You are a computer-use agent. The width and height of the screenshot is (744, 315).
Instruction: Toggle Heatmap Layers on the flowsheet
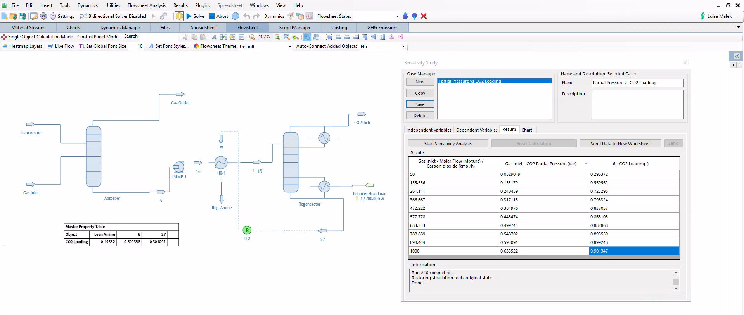pos(22,46)
